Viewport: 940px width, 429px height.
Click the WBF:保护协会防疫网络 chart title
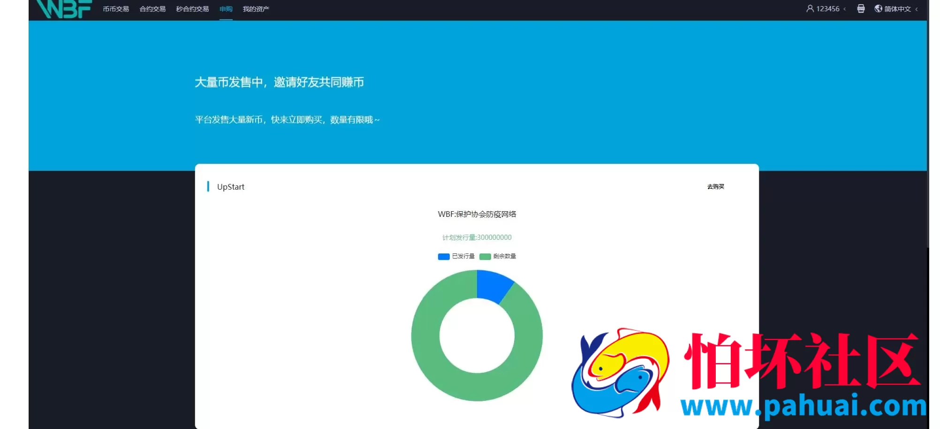pos(477,214)
